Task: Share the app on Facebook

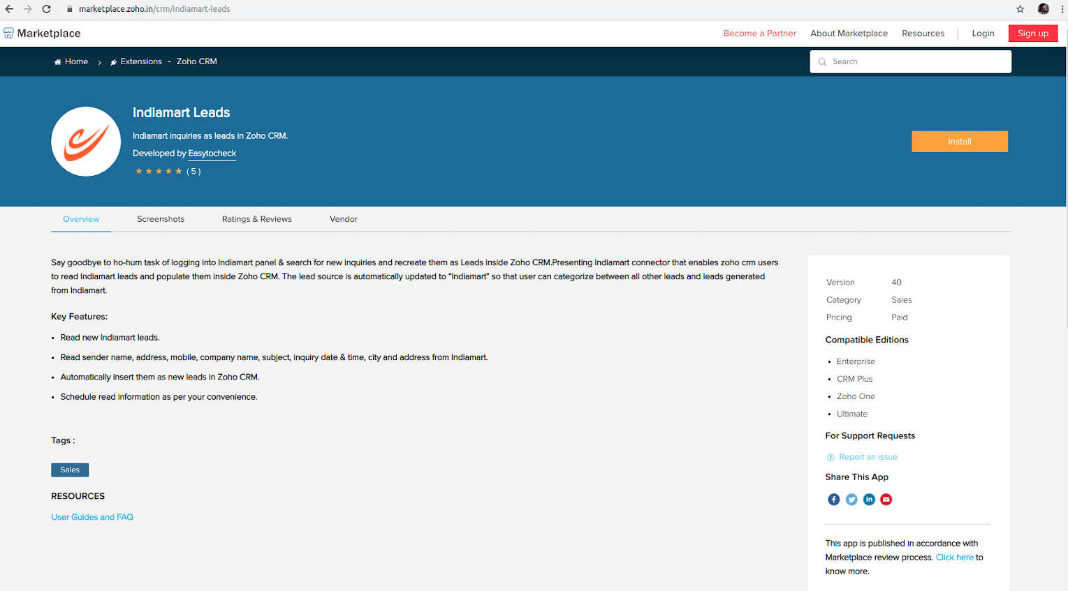Action: [x=834, y=500]
